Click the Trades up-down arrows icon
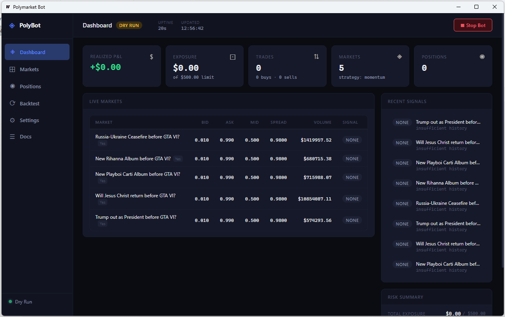This screenshot has height=317, width=505. 316,57
